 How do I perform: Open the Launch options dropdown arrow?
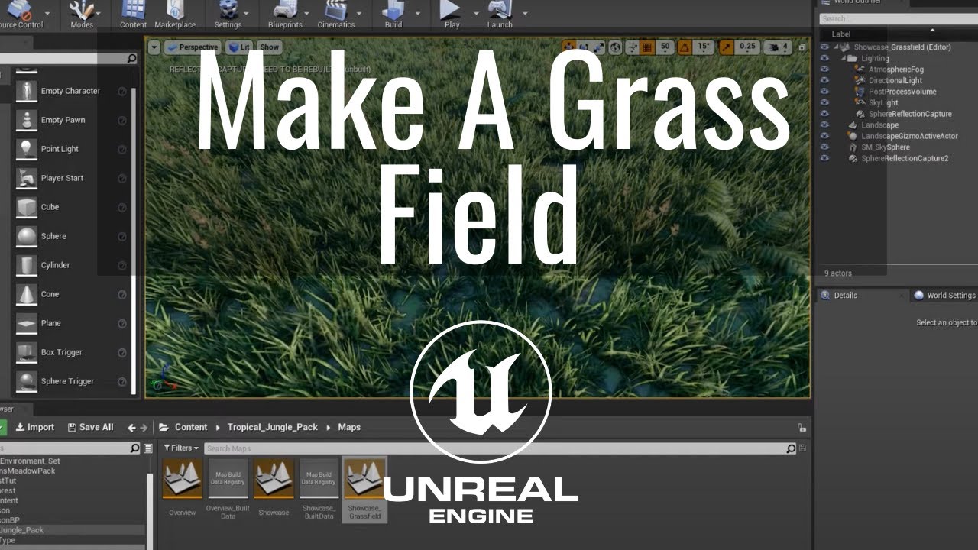click(525, 13)
